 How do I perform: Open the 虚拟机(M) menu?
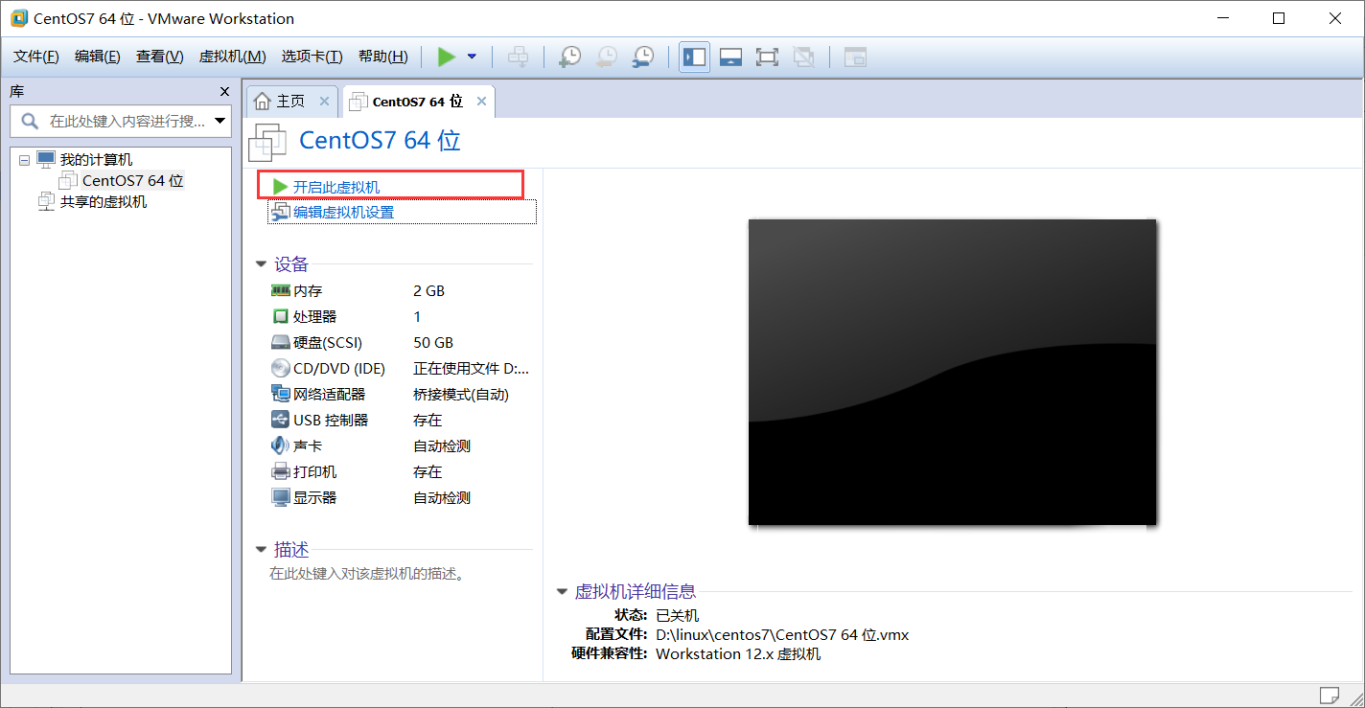[232, 57]
